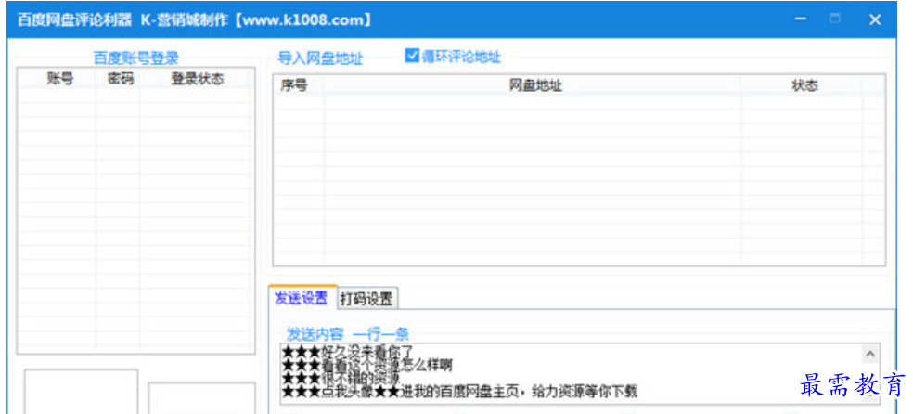This screenshot has width=913, height=414.
Task: Minimize the 百度网盘评论利器 window
Action: point(801,19)
